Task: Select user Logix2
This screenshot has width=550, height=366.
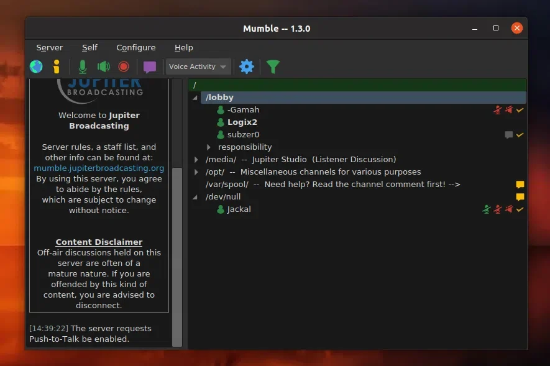Action: 242,122
